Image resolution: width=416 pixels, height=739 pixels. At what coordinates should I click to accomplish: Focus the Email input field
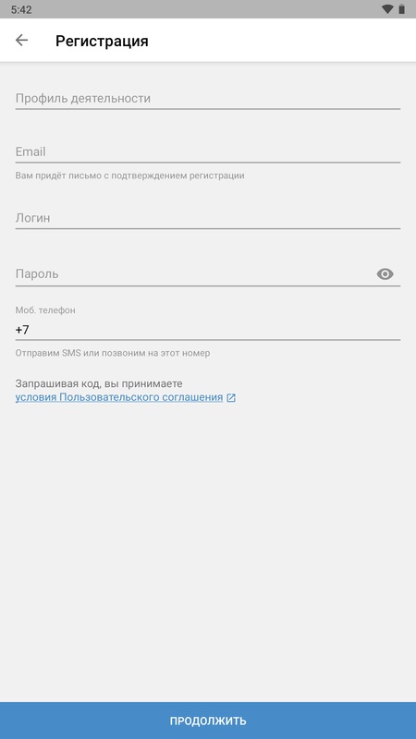(x=208, y=151)
